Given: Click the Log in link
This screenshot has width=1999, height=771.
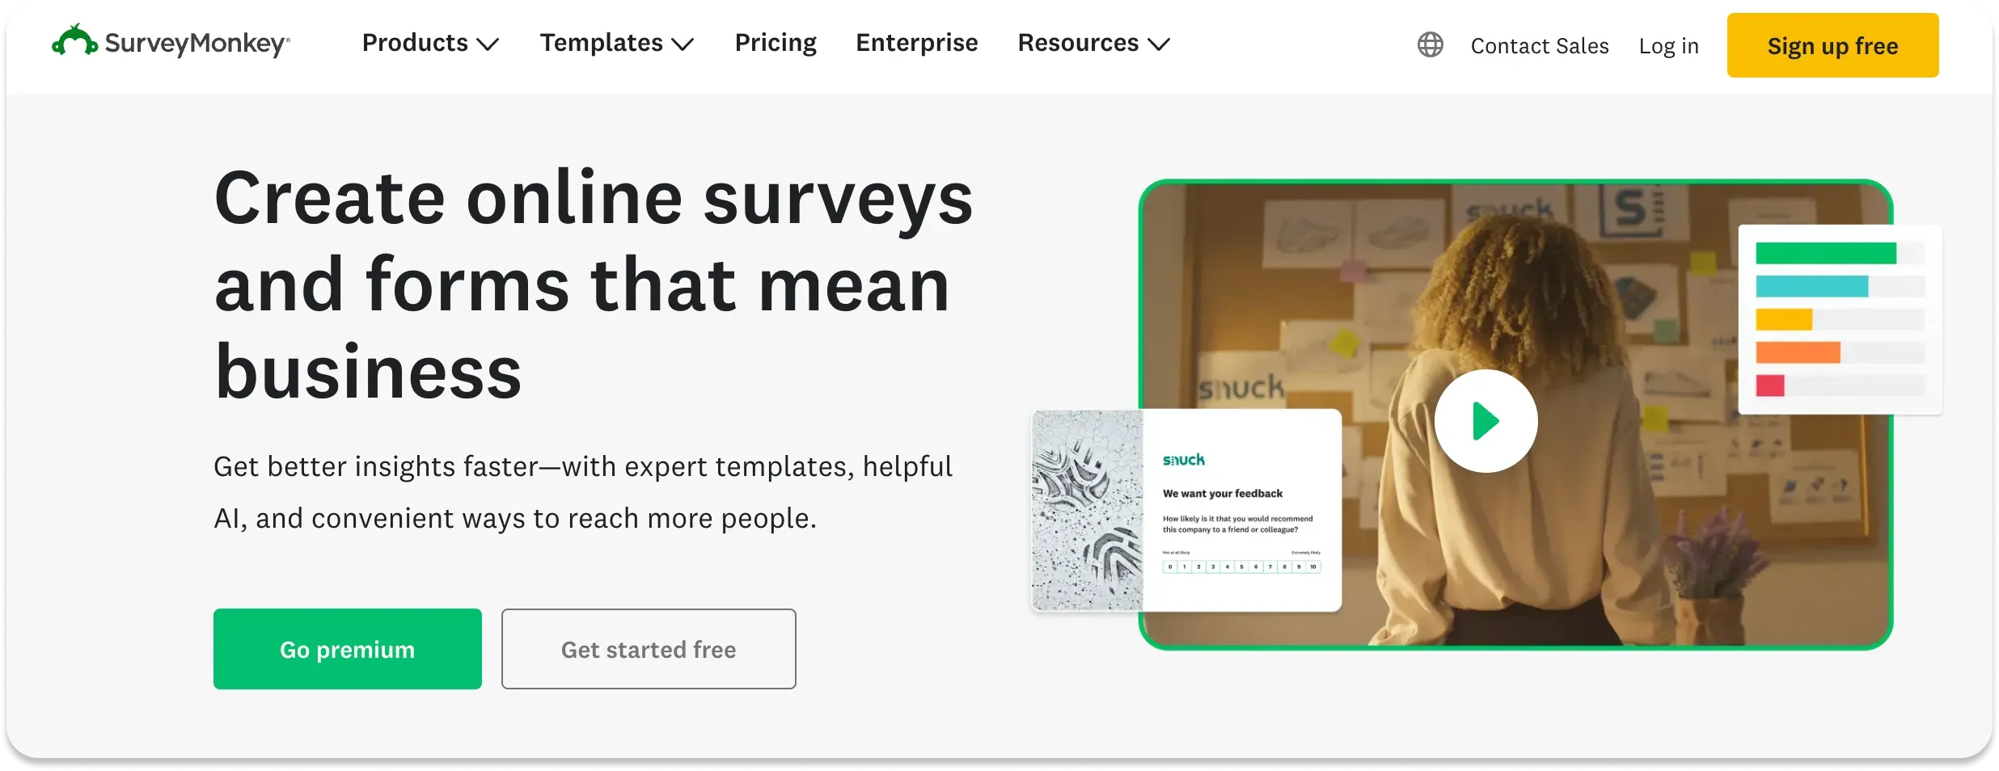Looking at the screenshot, I should 1668,46.
